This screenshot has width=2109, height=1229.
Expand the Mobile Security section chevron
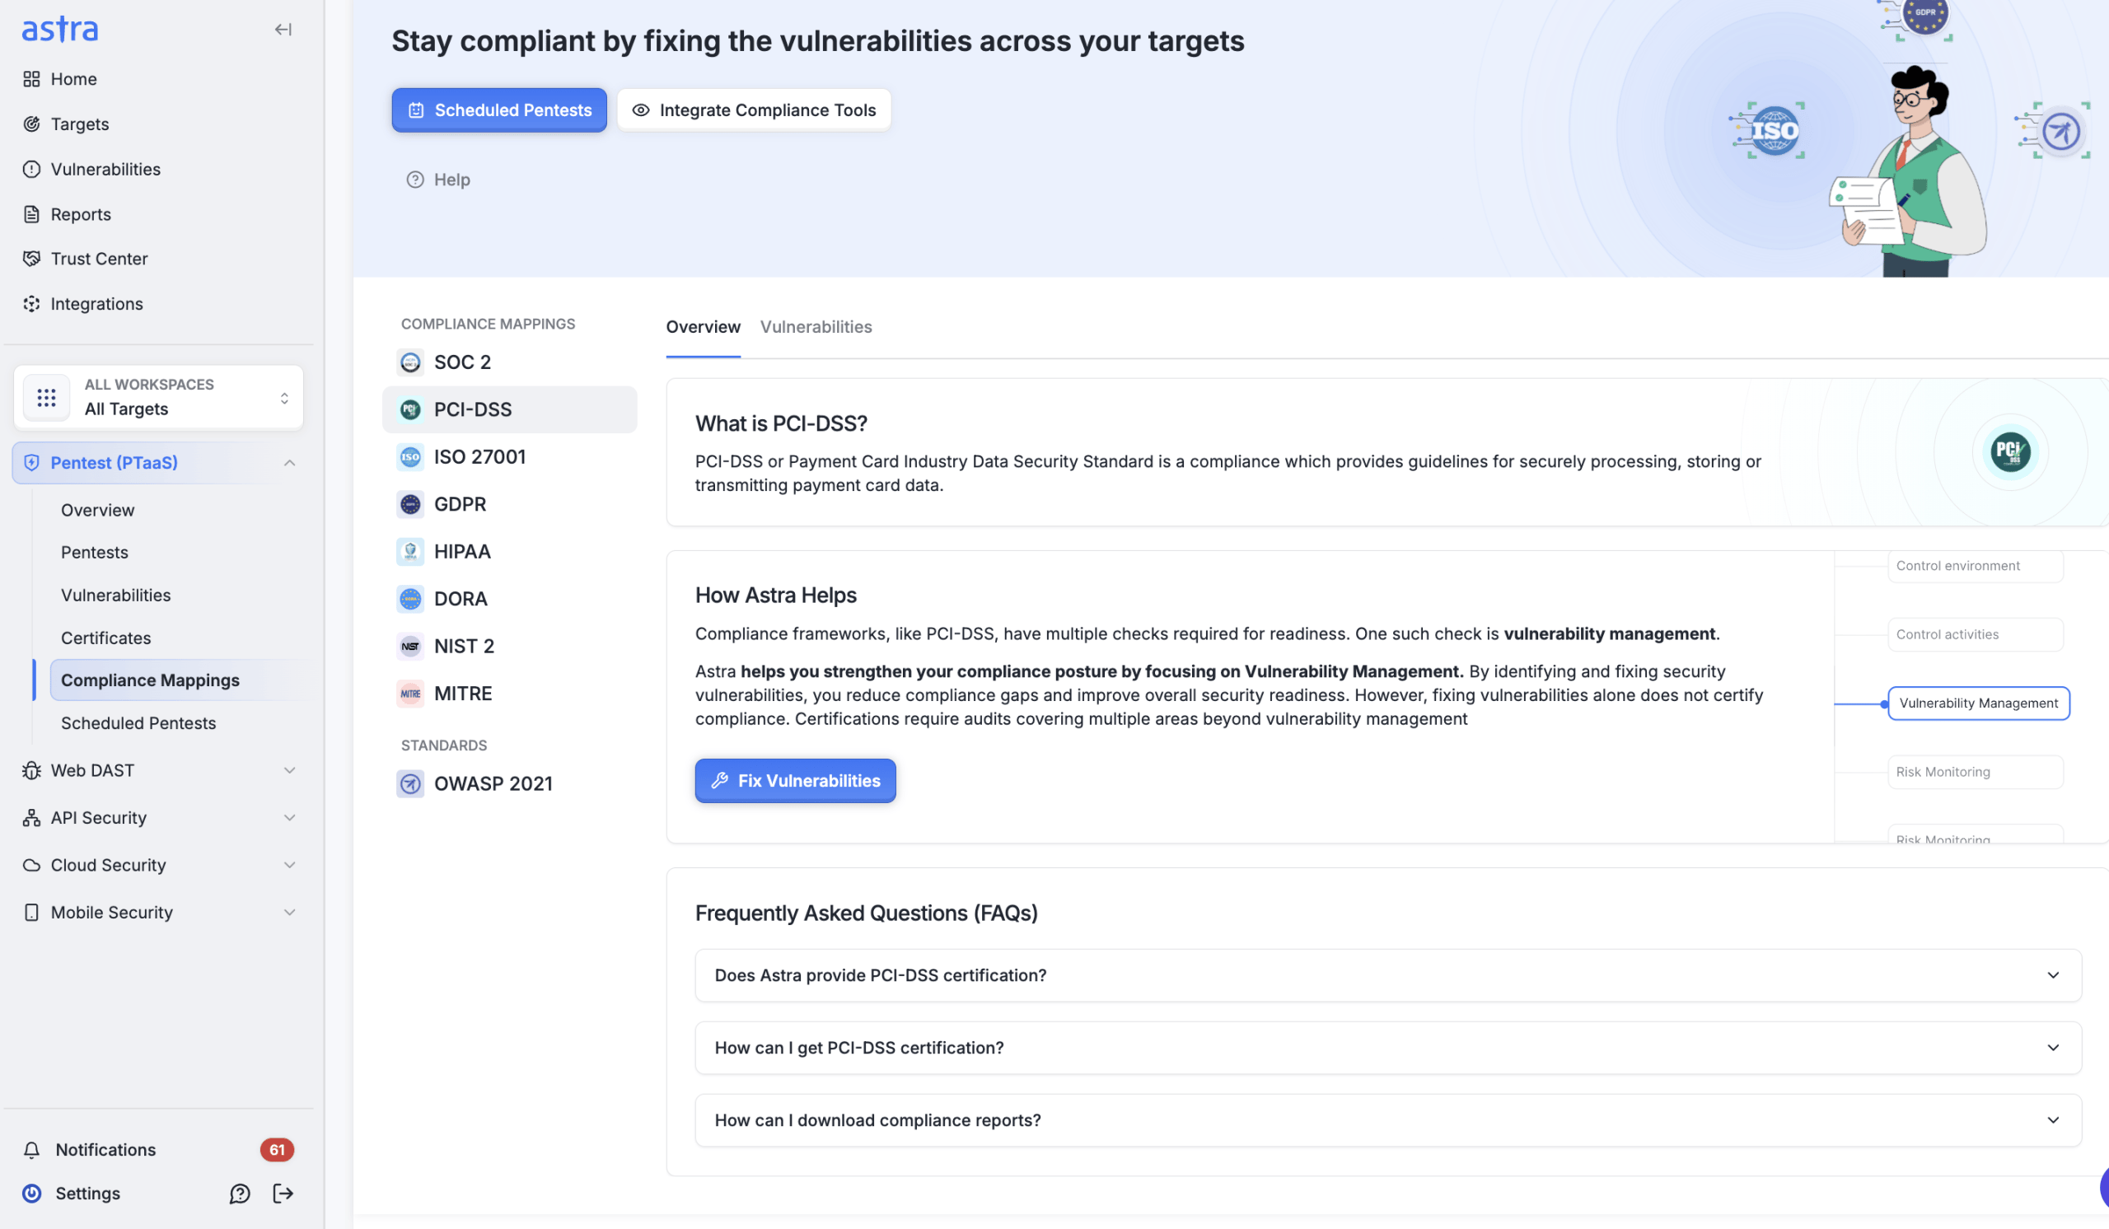pos(289,913)
